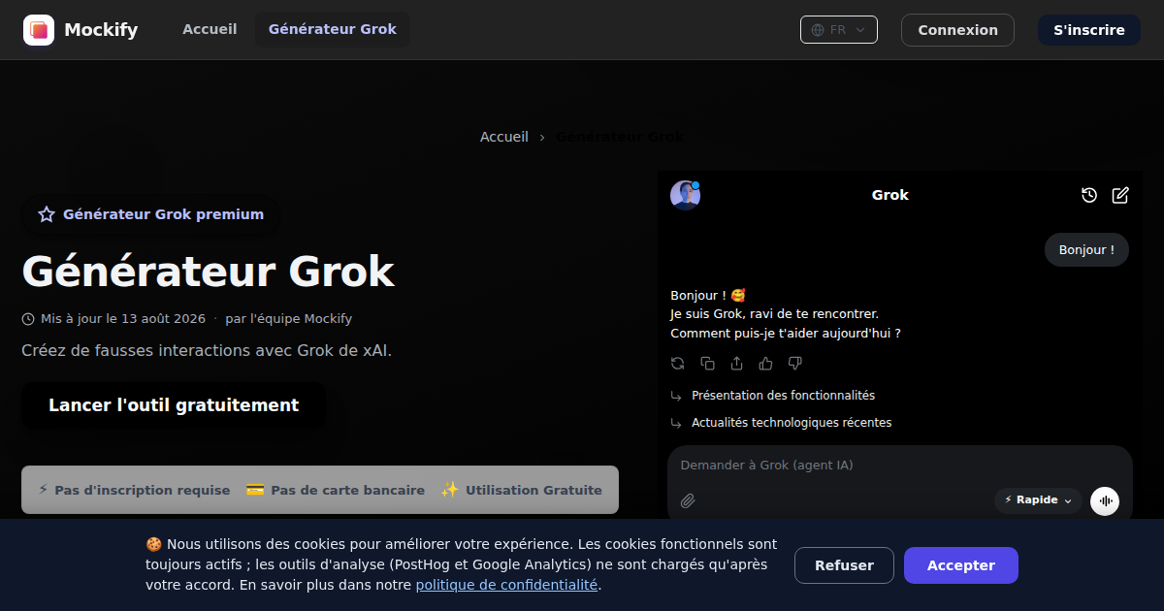Click the star icon in premium badge

[x=47, y=214]
